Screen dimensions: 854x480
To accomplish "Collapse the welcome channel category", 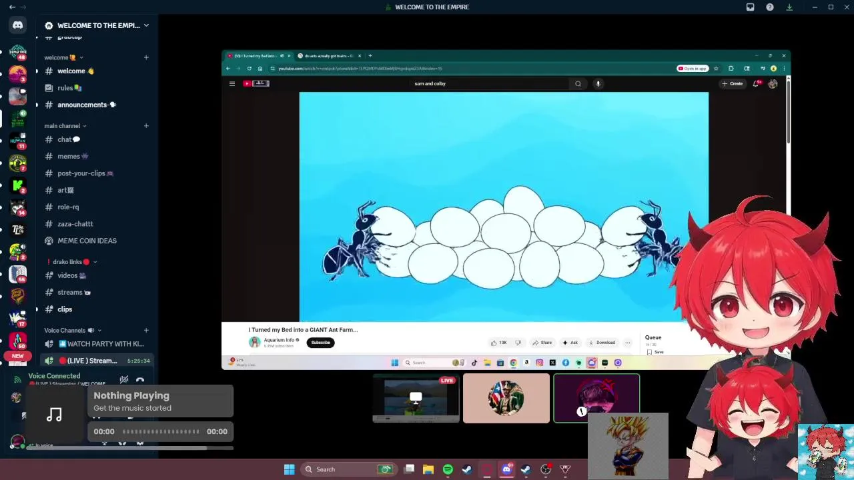I will pyautogui.click(x=63, y=57).
